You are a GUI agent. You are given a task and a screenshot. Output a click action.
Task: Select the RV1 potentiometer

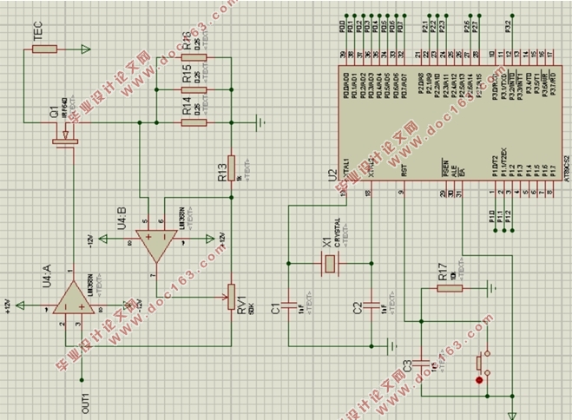[x=231, y=295]
